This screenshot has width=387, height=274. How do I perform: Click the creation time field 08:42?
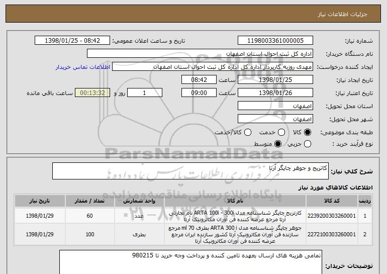click(199, 80)
